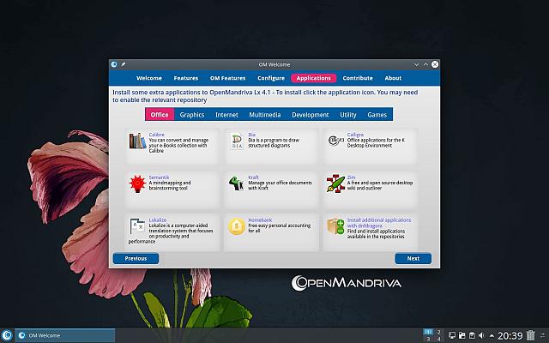549x343 pixels.
Task: Click the Calibre e-book application icon
Action: coord(136,141)
